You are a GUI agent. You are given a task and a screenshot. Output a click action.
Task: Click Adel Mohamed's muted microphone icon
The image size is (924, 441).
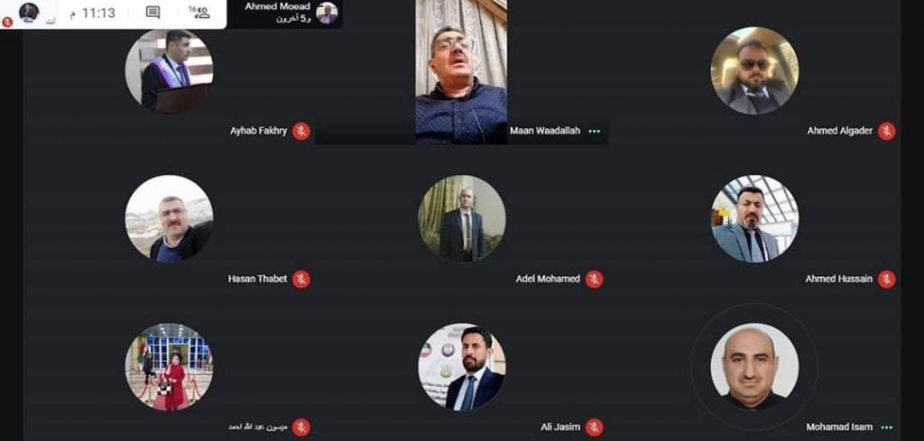tap(594, 279)
